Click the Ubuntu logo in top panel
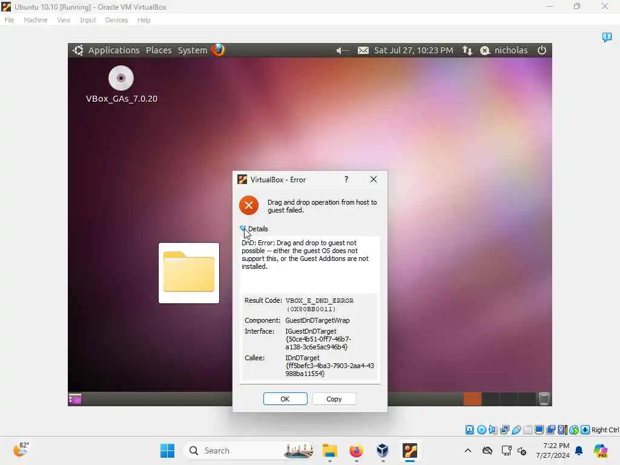Viewport: 620px width, 465px height. point(78,50)
